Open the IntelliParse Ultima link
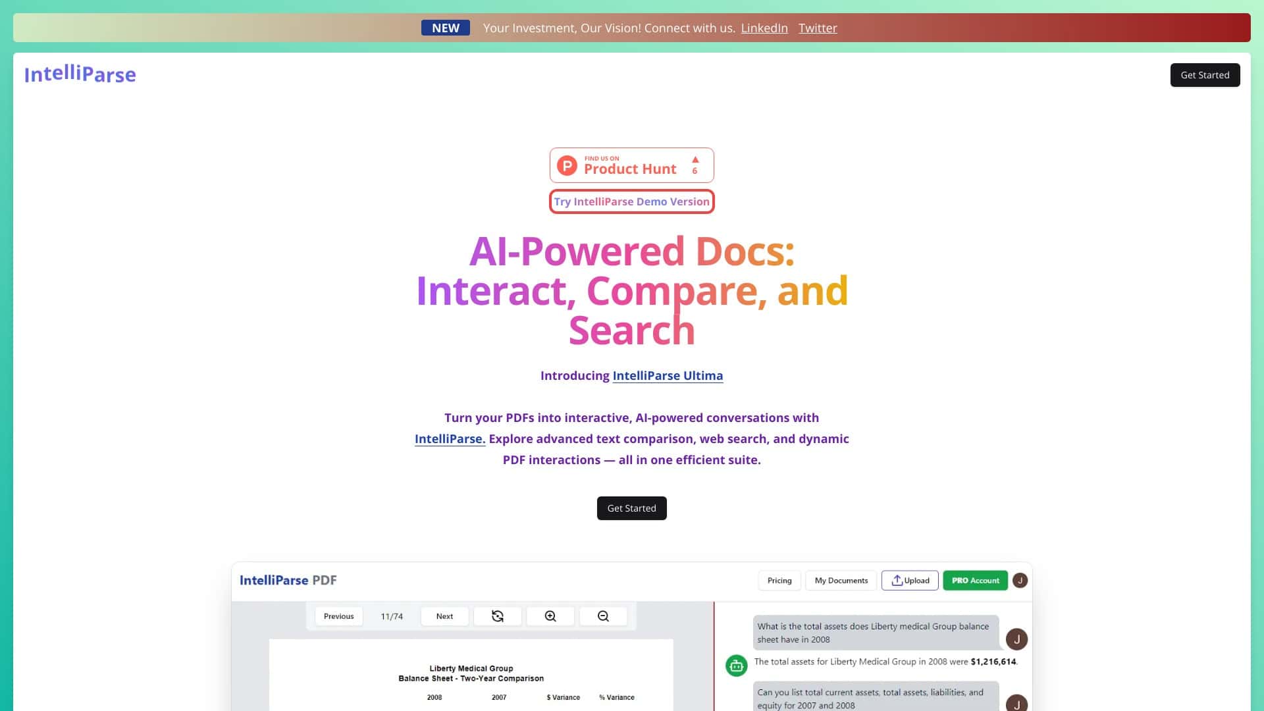1264x711 pixels. [668, 375]
